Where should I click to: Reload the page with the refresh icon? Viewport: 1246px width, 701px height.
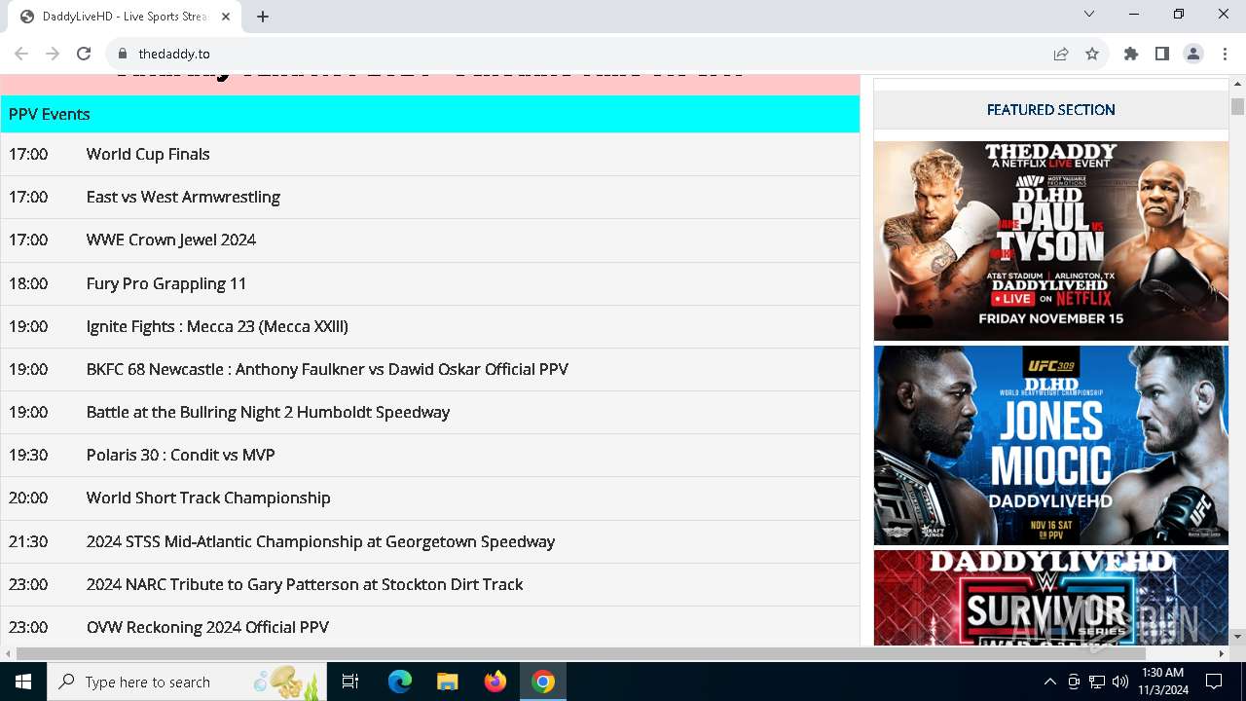tap(84, 54)
